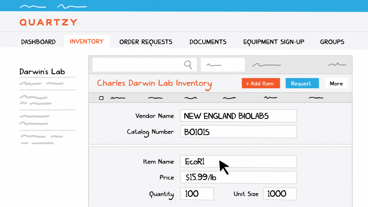The height and width of the screenshot is (207, 368).
Task: Click the Vendor Name label
Action: (155, 116)
